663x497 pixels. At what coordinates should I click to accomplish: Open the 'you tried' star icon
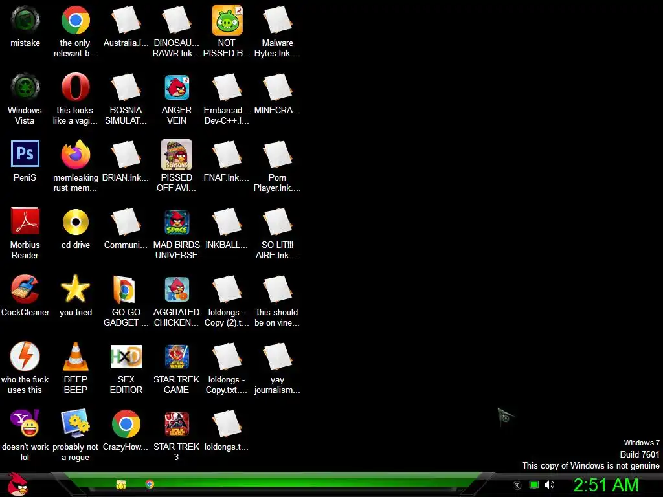pos(75,289)
